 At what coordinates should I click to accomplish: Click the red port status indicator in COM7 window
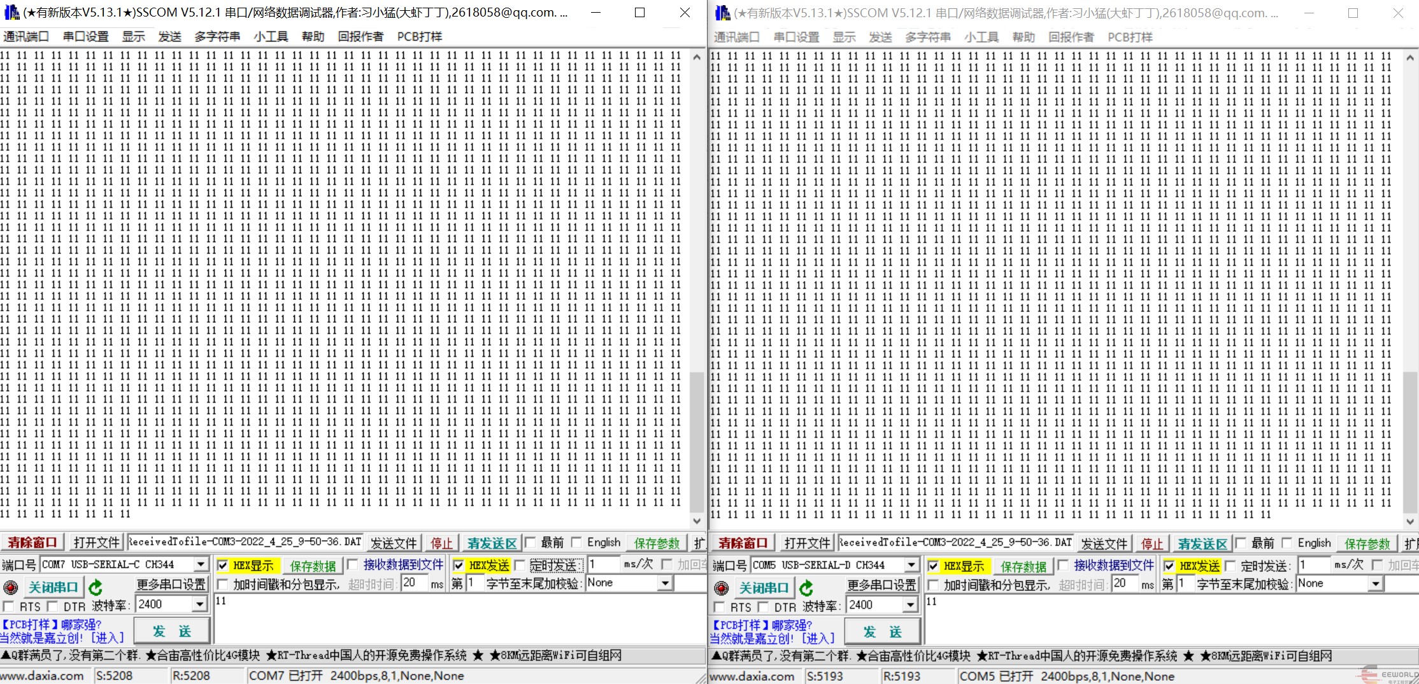coord(10,587)
